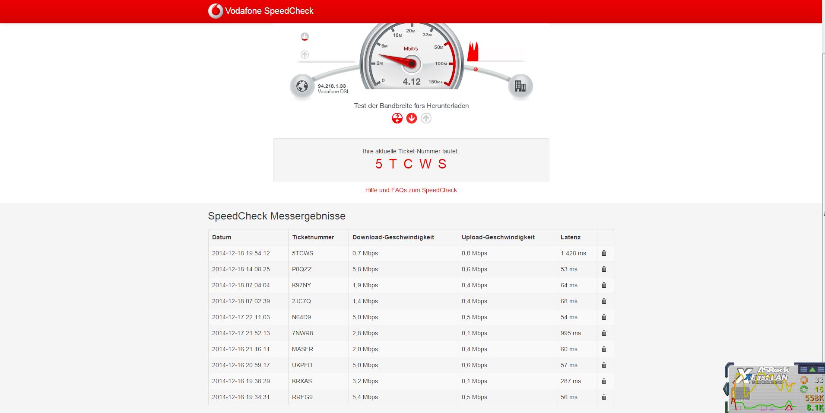The width and height of the screenshot is (825, 413).
Task: Click the SpeedCheck Messergebnisse heading
Action: [276, 216]
